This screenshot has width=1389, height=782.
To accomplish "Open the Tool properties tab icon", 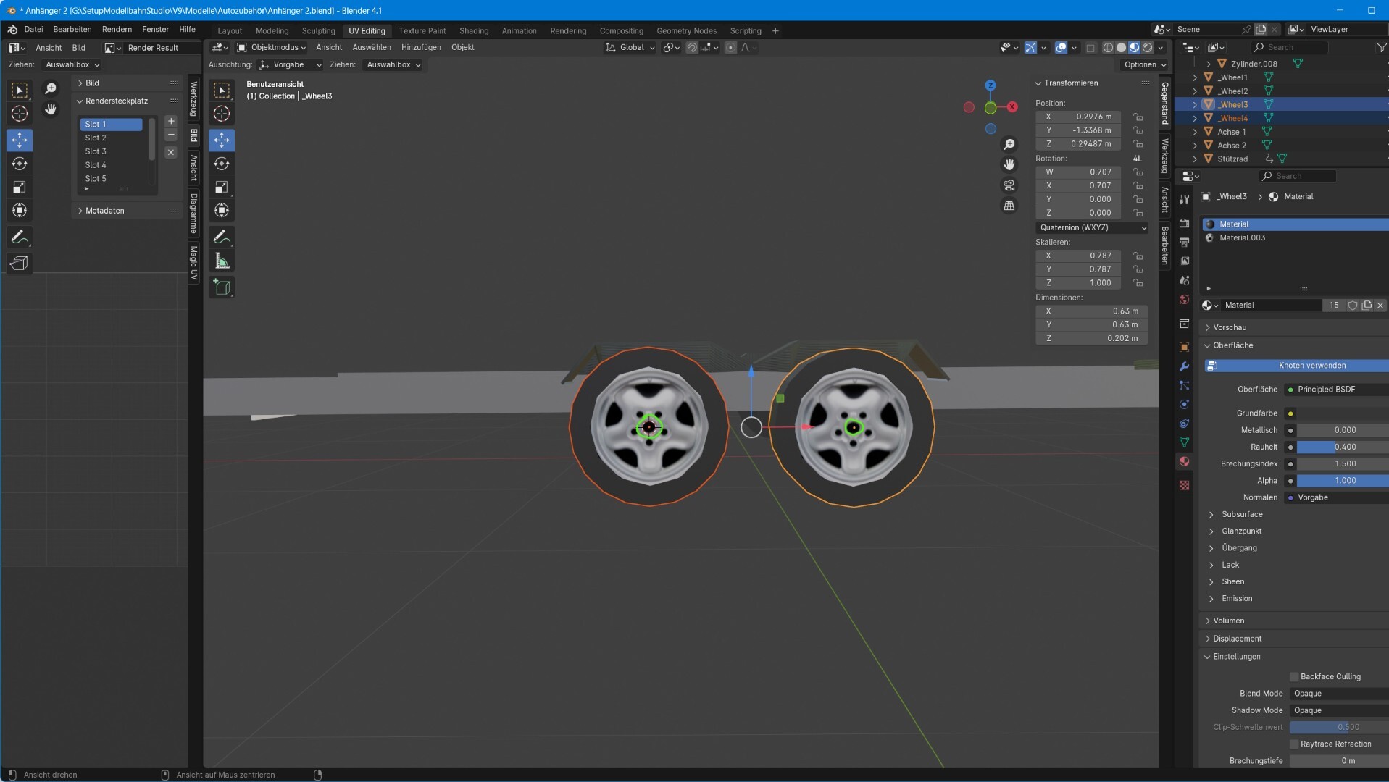I will pos(1184,199).
